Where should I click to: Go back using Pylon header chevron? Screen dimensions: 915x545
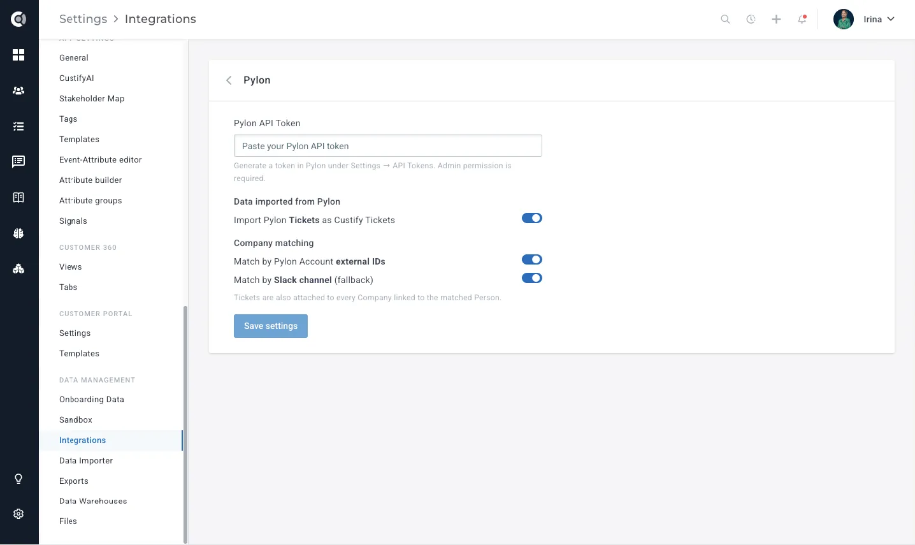229,80
